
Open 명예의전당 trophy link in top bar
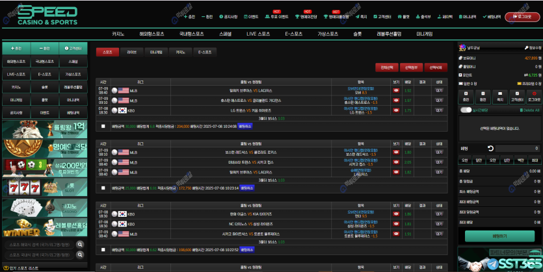point(306,17)
